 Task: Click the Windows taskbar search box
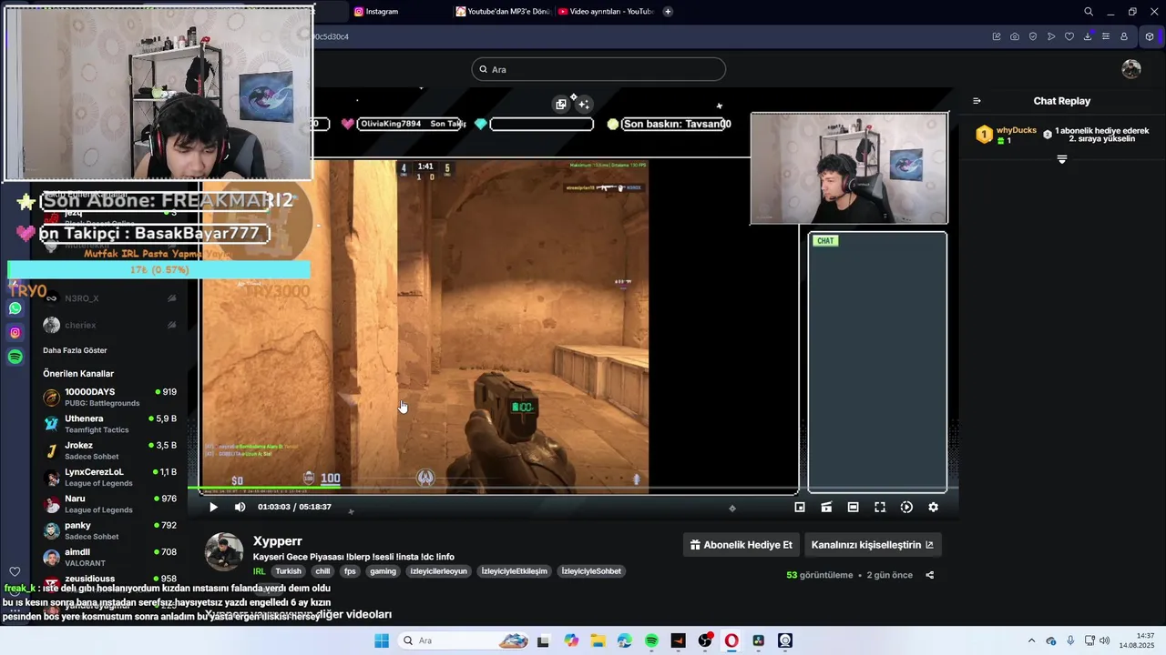tap(465, 640)
